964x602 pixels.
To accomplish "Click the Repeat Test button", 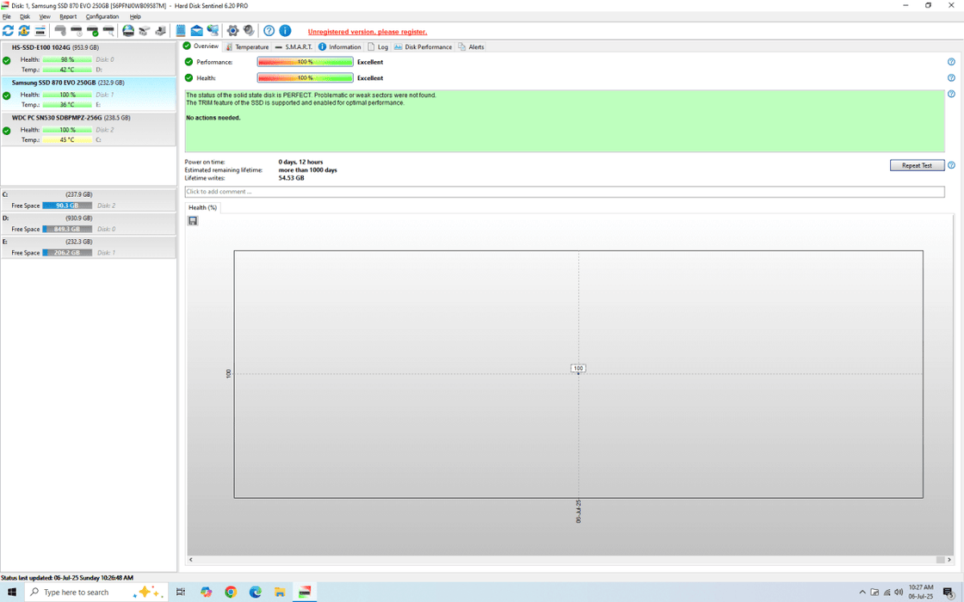I will 917,165.
